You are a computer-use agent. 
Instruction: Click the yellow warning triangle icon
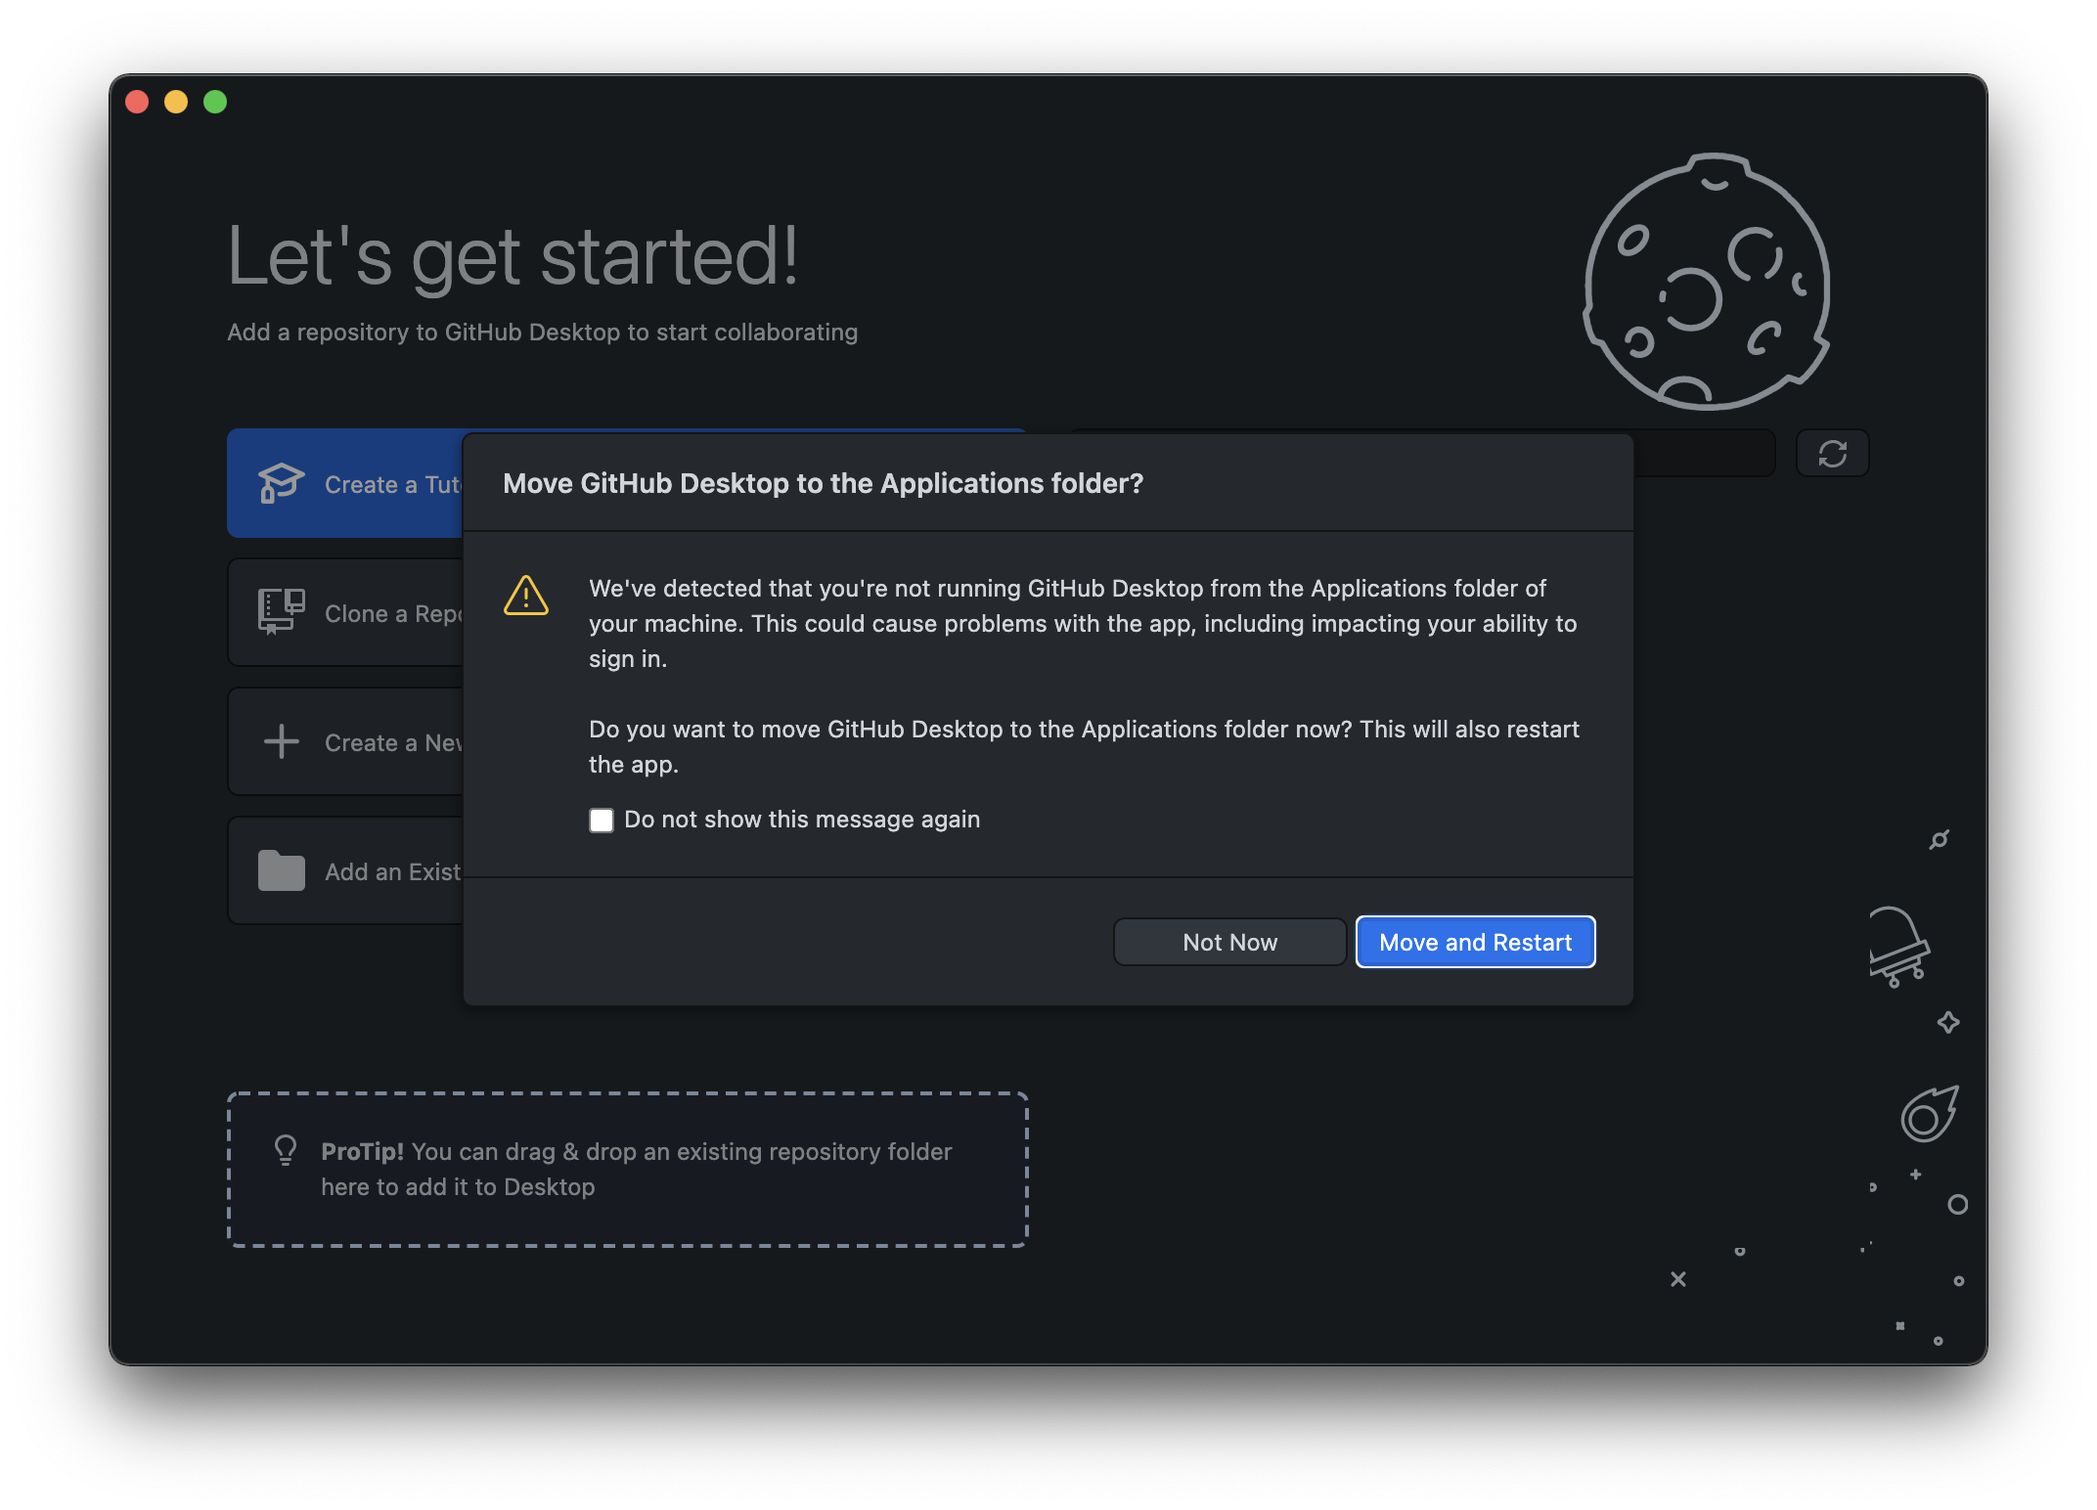click(526, 596)
